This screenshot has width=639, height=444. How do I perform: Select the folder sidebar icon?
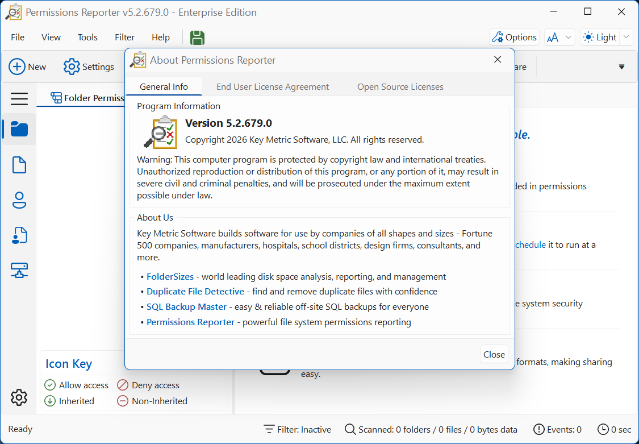click(19, 129)
